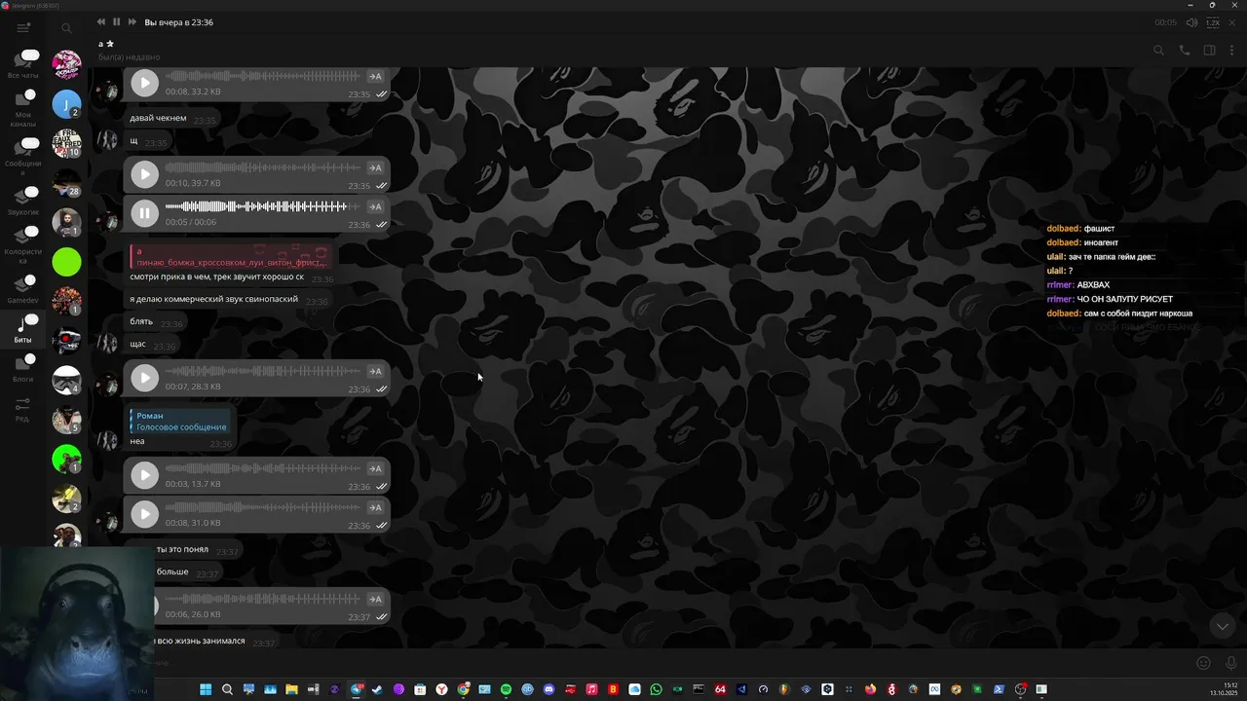1247x701 pixels.
Task: Click message "я делаю коммерческий звук свинопаский"
Action: [x=214, y=300]
